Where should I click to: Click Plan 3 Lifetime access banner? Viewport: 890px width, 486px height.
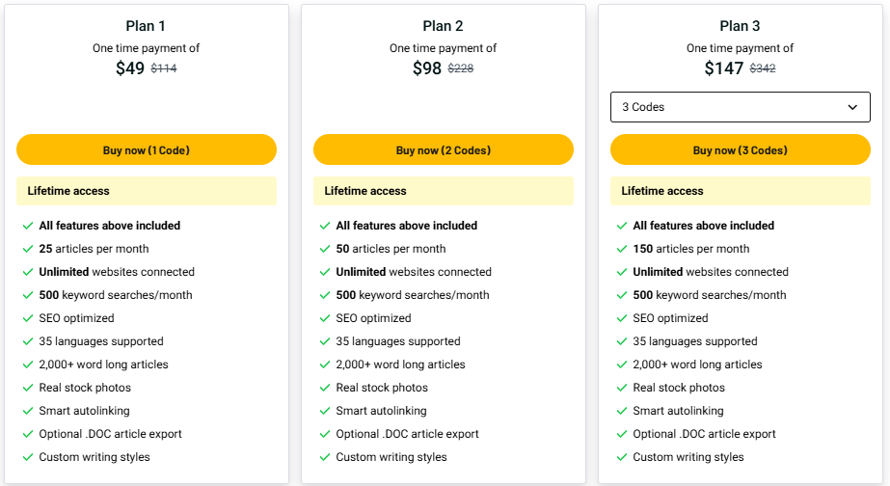[x=740, y=191]
